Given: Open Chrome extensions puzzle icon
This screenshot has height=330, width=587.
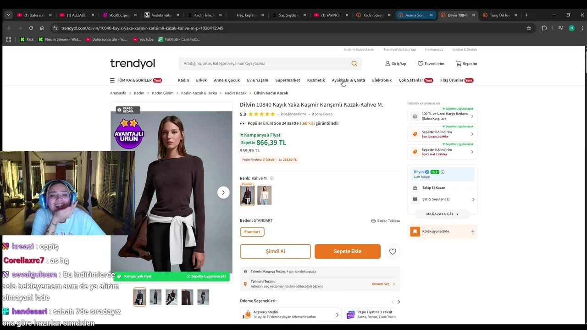Looking at the screenshot, I should (x=544, y=28).
